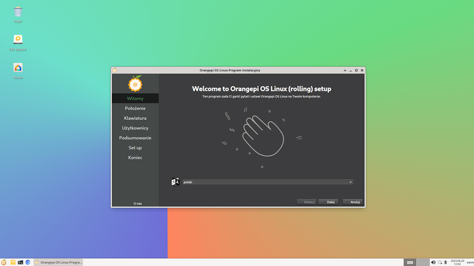Open the volume control tray icon
The image size is (474, 266).
tap(433, 262)
